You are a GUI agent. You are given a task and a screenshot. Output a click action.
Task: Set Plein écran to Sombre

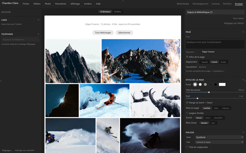204,123
